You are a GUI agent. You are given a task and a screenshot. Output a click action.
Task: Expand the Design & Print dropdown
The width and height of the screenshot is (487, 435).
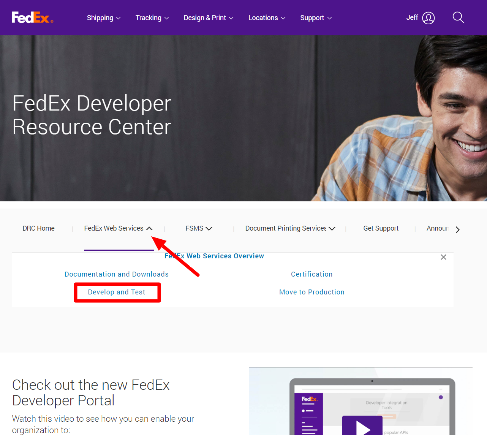209,17
